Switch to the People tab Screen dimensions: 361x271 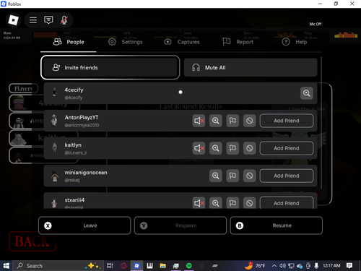pos(69,42)
